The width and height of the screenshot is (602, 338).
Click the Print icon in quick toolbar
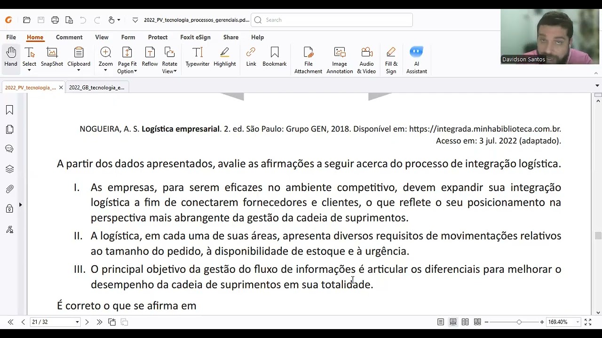click(x=55, y=20)
